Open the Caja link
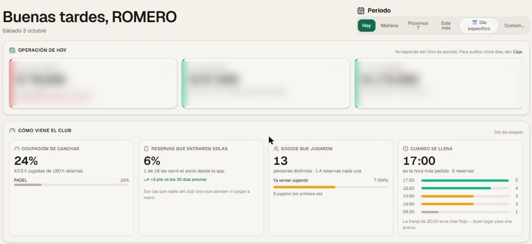 [517, 52]
